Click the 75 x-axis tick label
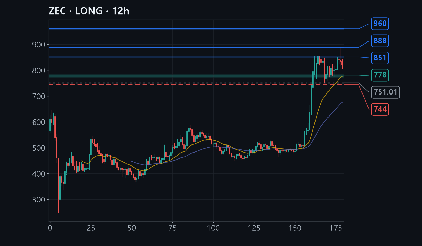This screenshot has height=246, width=422. [x=172, y=228]
